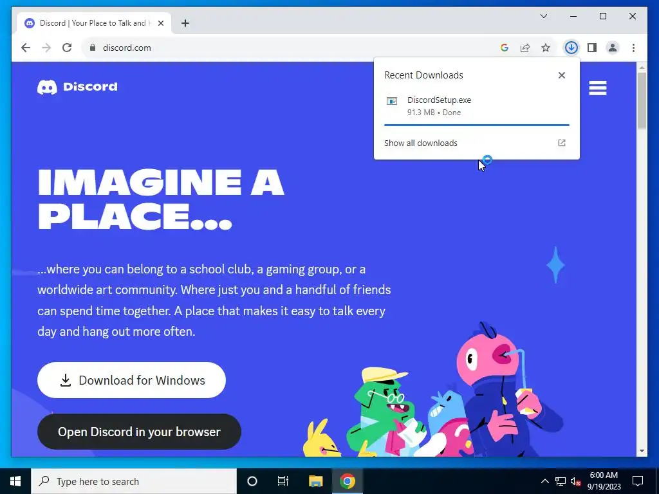Open DiscordSetup.exe from downloads list

[x=439, y=100]
